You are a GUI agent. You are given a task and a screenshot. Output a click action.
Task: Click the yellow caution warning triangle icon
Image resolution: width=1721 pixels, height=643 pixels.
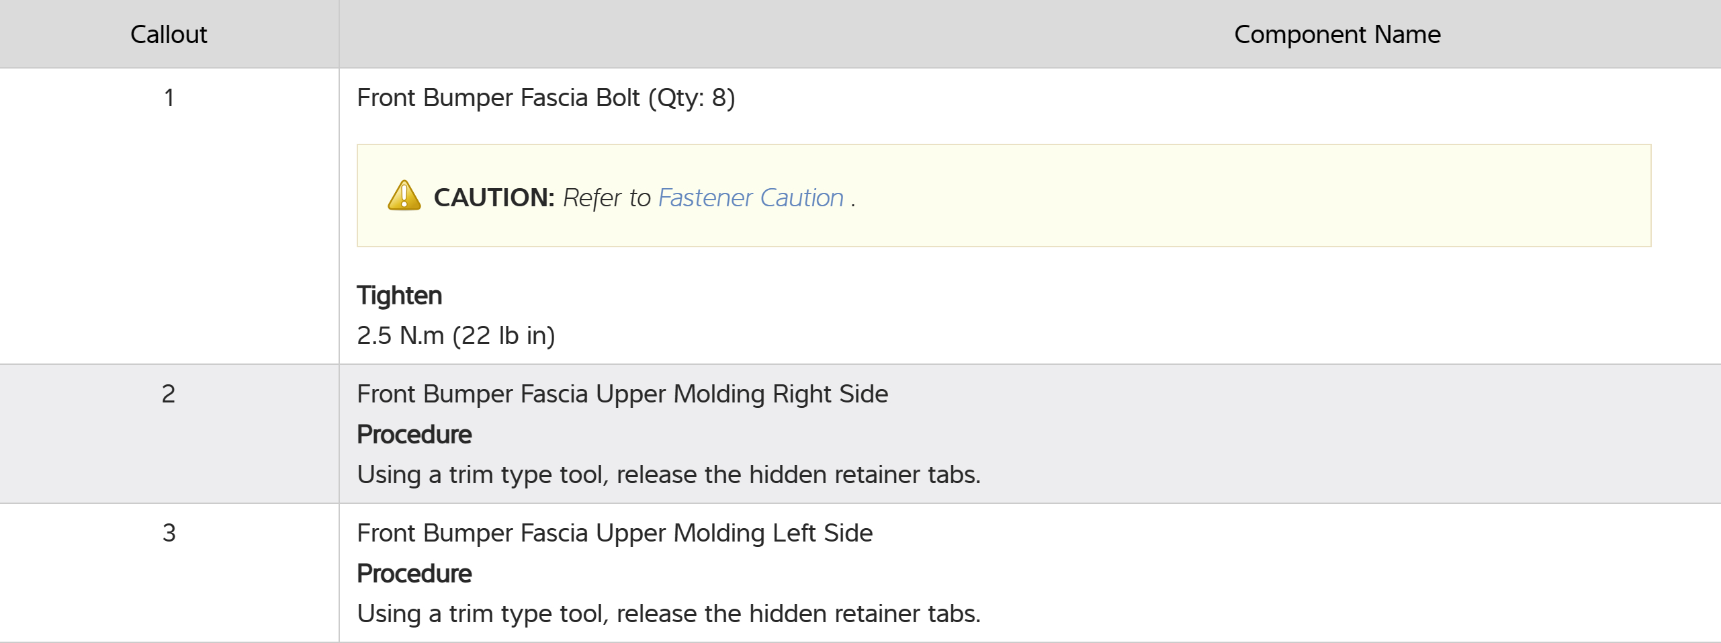(x=404, y=196)
